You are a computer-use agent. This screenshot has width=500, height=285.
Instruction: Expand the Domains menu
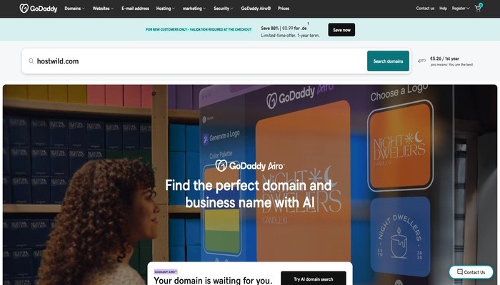tap(74, 9)
